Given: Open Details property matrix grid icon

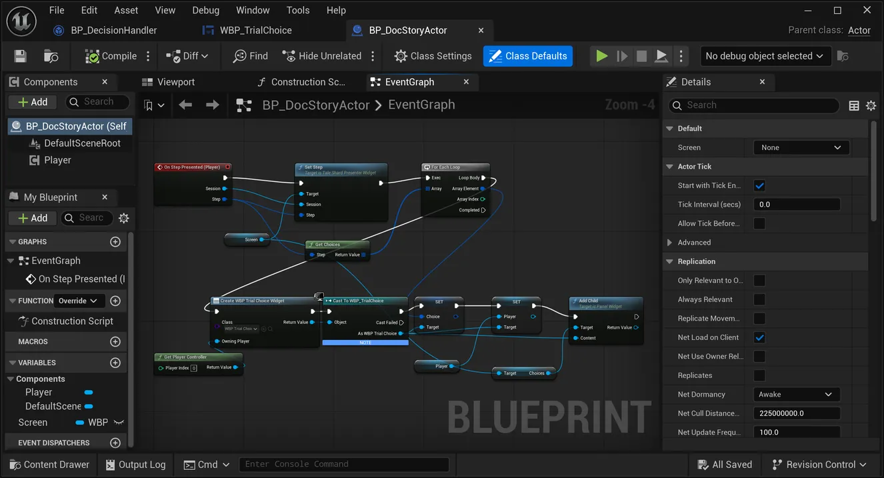Looking at the screenshot, I should point(854,105).
